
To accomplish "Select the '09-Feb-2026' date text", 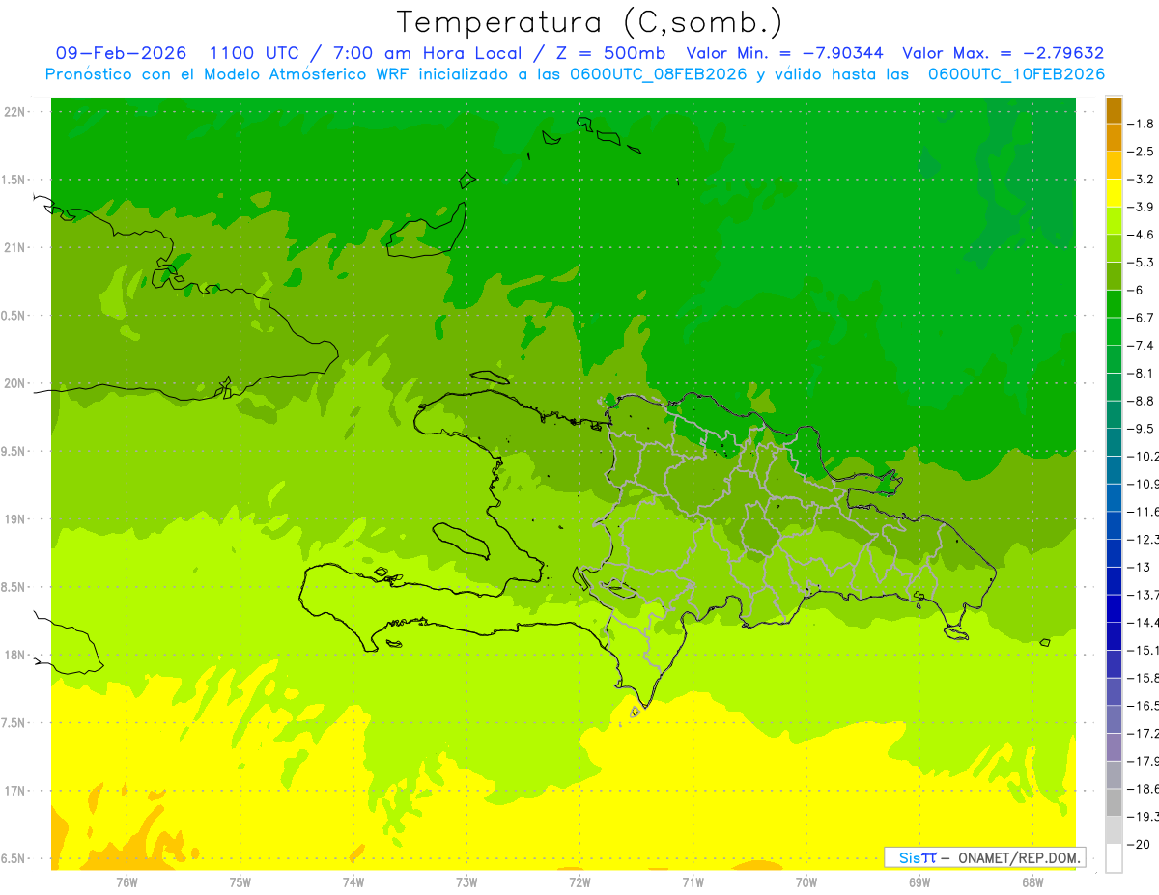I will click(x=121, y=53).
